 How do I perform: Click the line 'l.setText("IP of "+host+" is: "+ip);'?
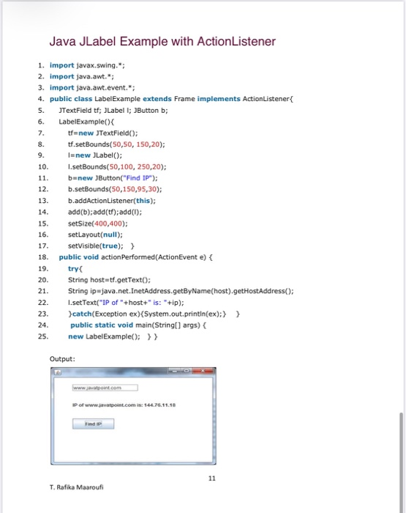(x=126, y=302)
